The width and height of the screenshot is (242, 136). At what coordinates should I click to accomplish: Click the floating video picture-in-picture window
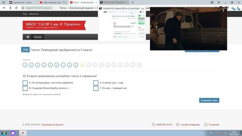pyautogui.click(x=188, y=29)
